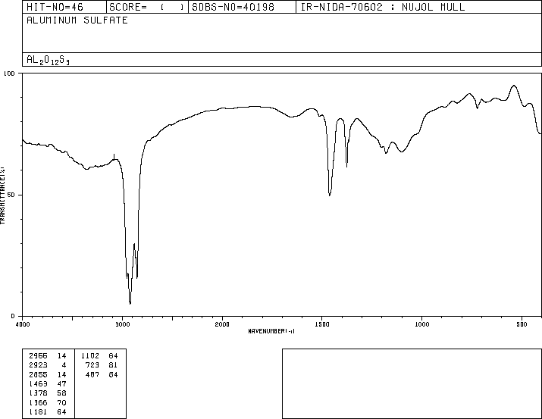The width and height of the screenshot is (542, 419).
Task: Select the AL2O12S3 molecular formula
Action: click(x=49, y=59)
